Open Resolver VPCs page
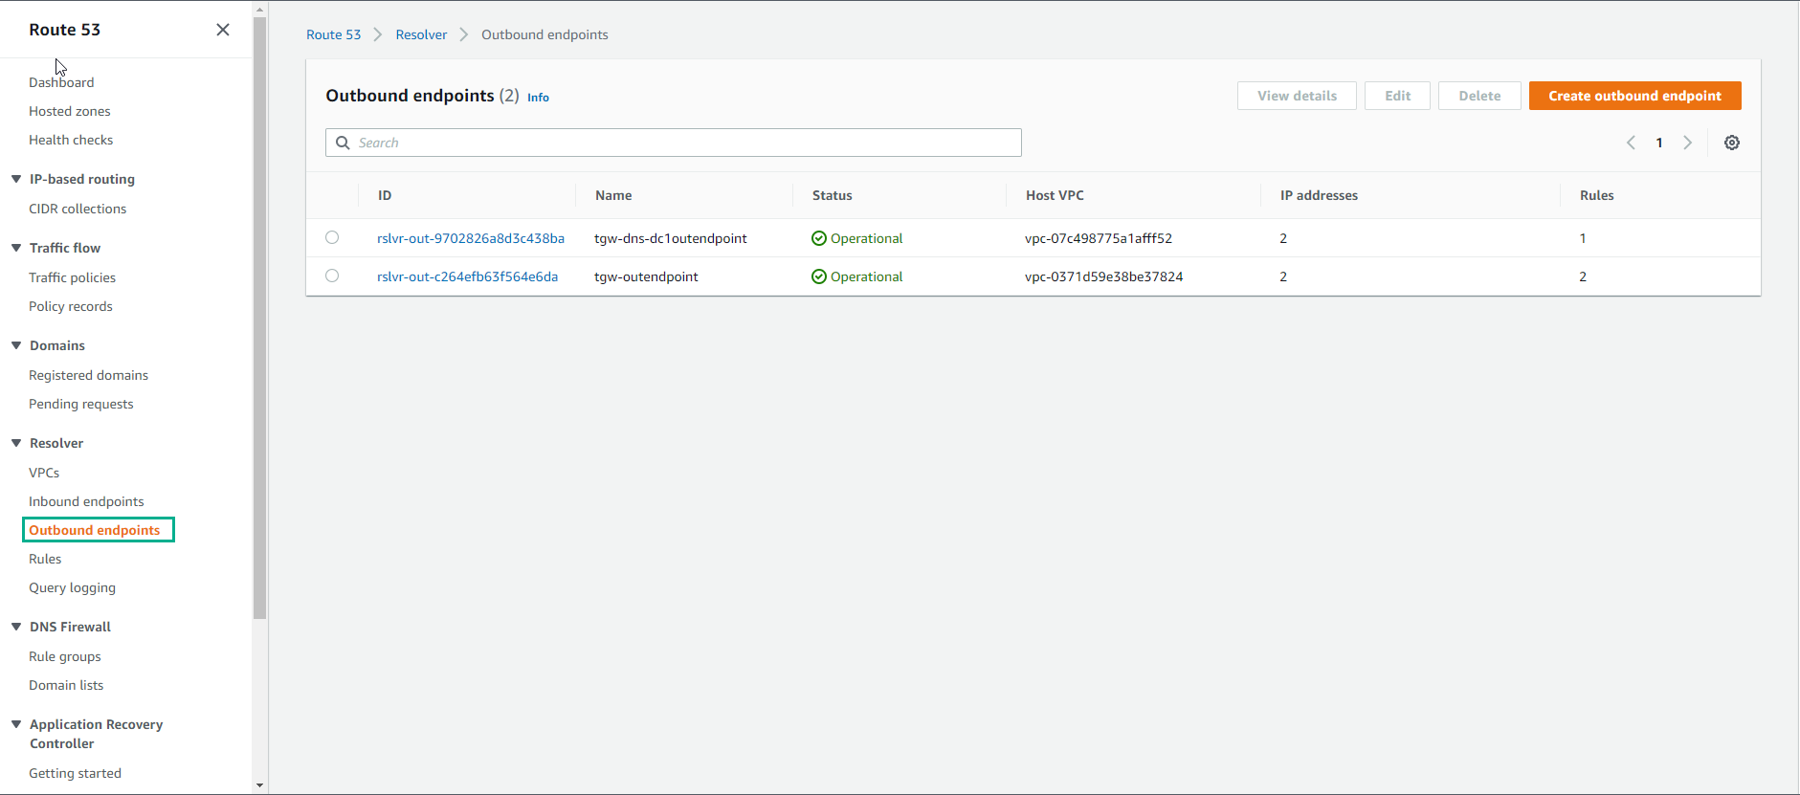Viewport: 1800px width, 795px height. coord(44,473)
